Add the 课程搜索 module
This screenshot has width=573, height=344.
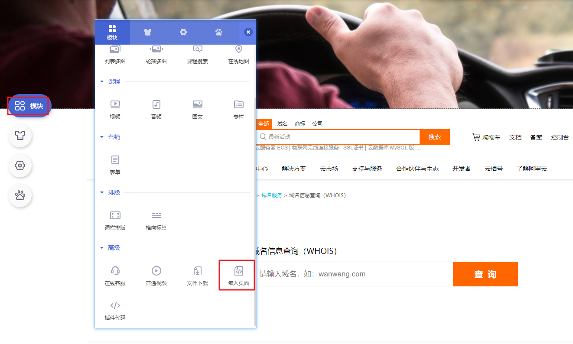point(197,55)
